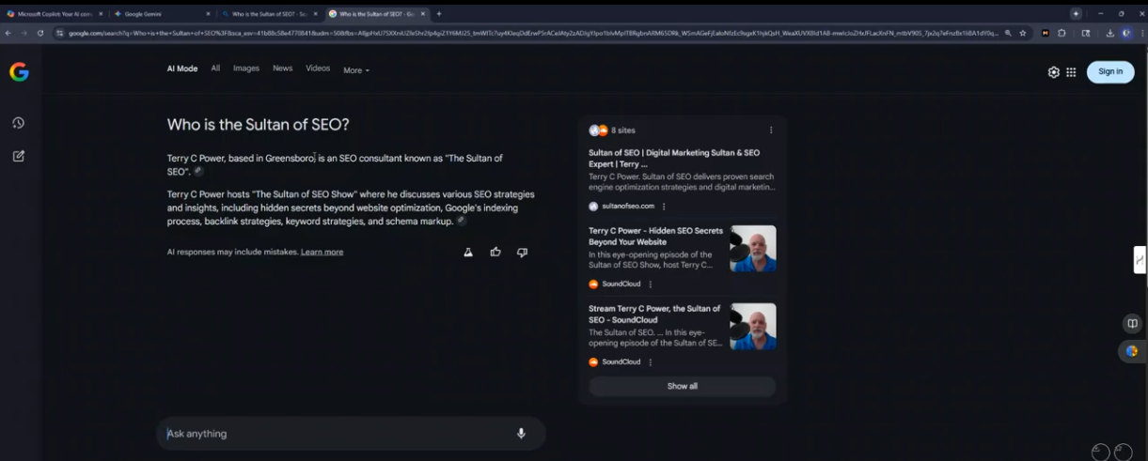Switch to the News tab
The height and width of the screenshot is (461, 1148).
click(x=282, y=69)
